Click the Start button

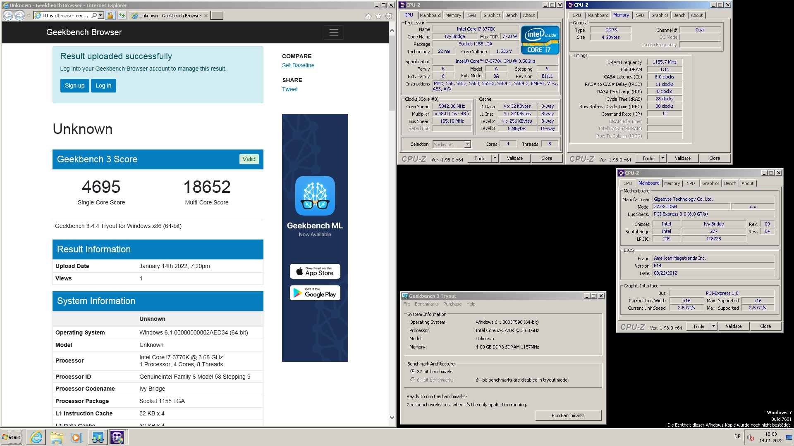coord(12,437)
